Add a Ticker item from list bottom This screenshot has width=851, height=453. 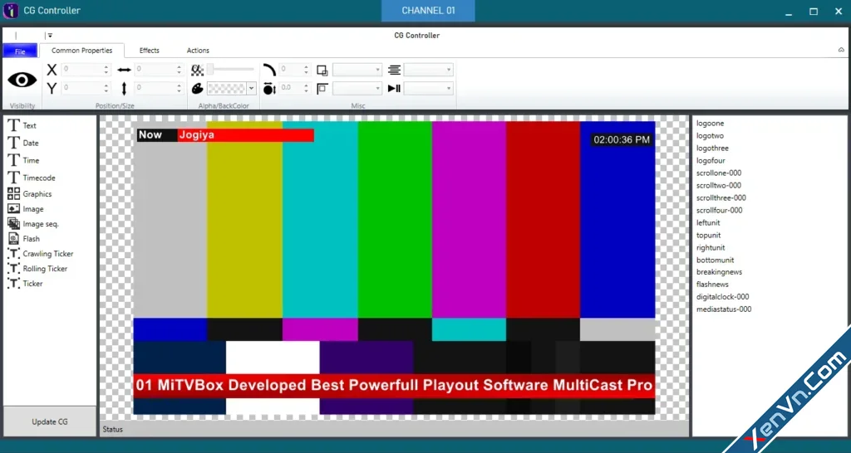tap(24, 284)
